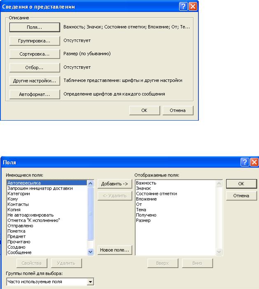Image resolution: width=259 pixels, height=289 pixels.
Task: Open the Автоформат... button
Action: pos(35,94)
